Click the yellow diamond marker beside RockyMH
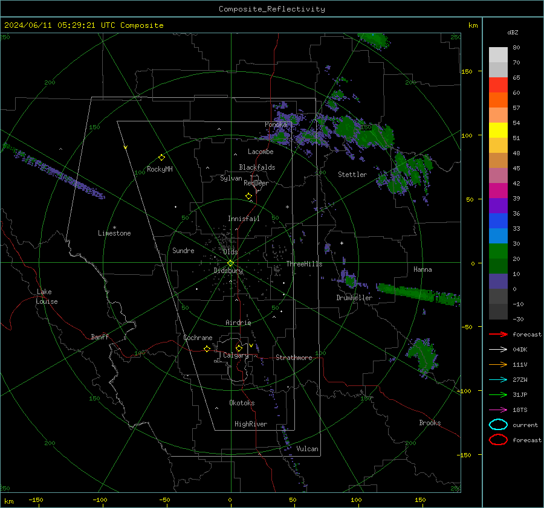This screenshot has width=544, height=508. click(161, 158)
